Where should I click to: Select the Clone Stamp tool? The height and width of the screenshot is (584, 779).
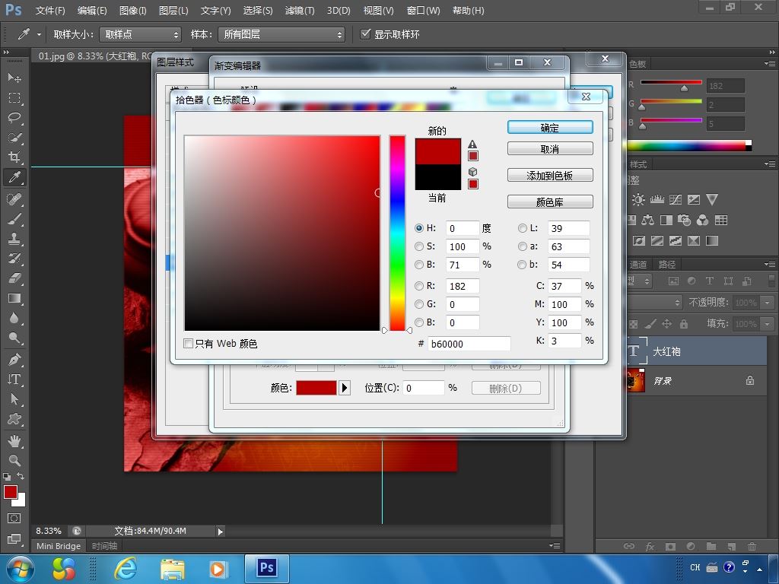pos(14,239)
